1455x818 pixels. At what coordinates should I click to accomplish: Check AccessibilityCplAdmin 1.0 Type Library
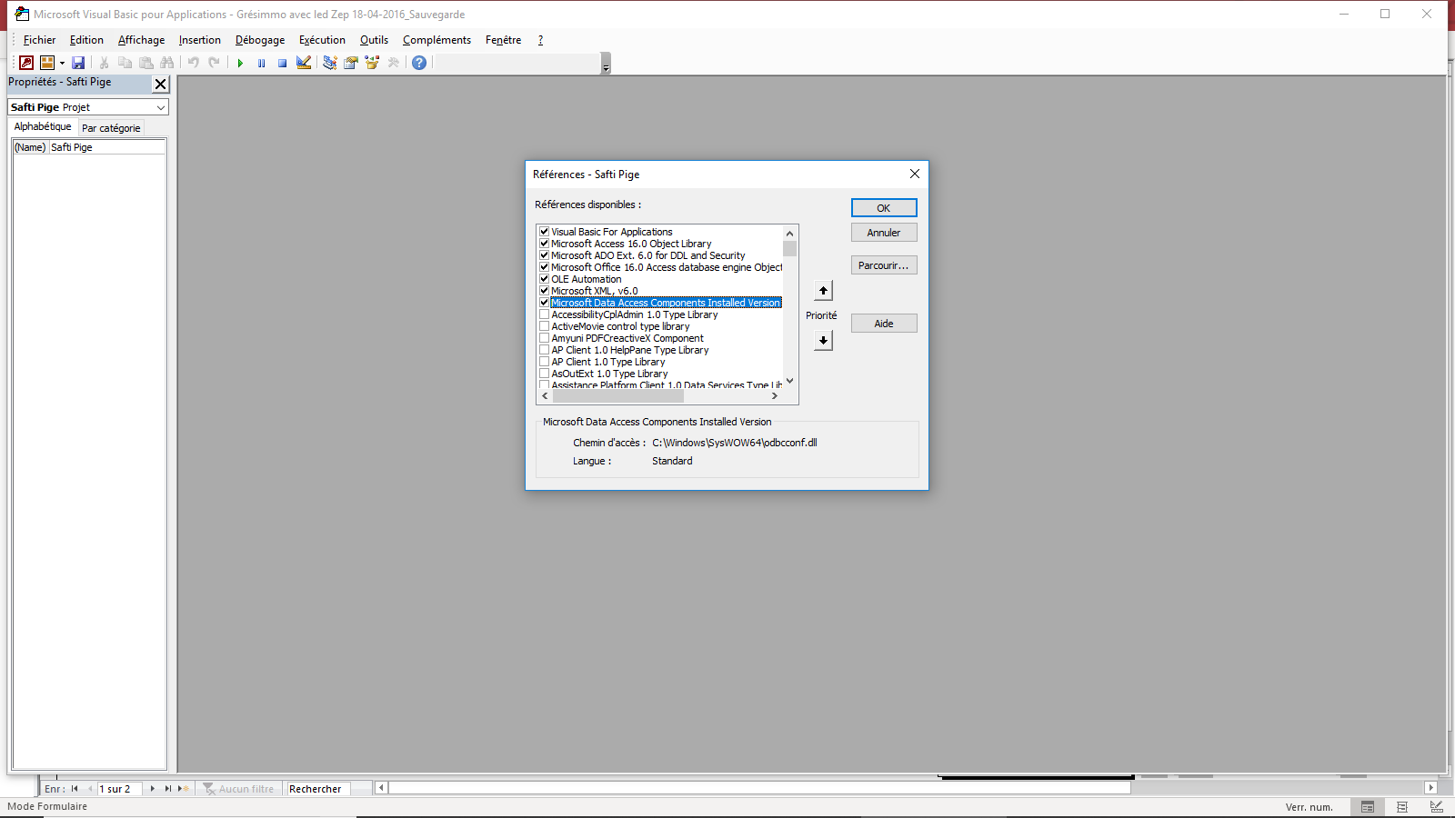pyautogui.click(x=544, y=314)
